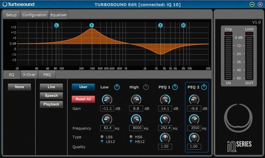Click the Limit indicator LED

click(x=249, y=34)
